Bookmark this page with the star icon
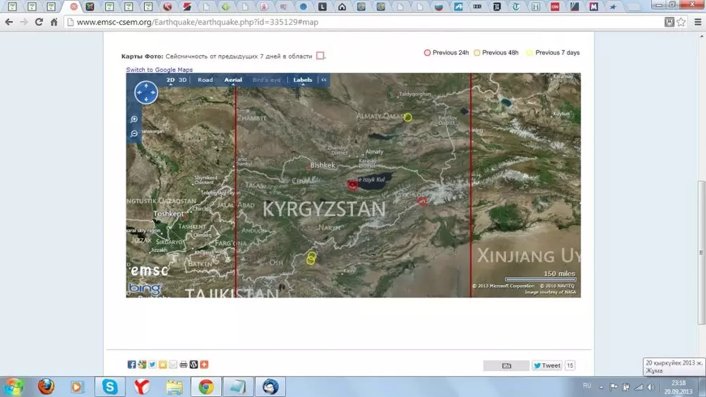 point(681,22)
